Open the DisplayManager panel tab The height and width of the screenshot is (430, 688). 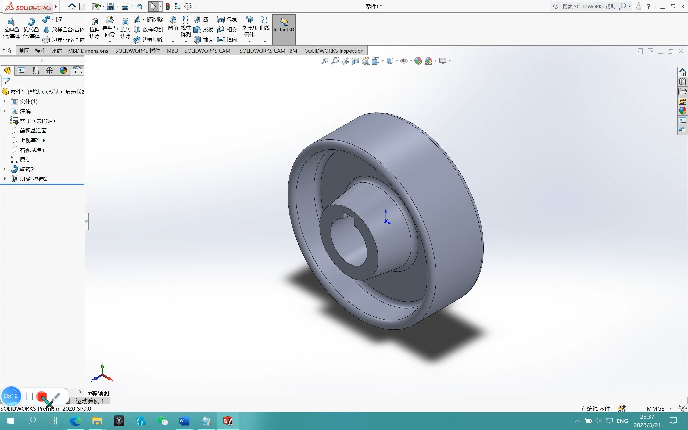click(x=63, y=70)
